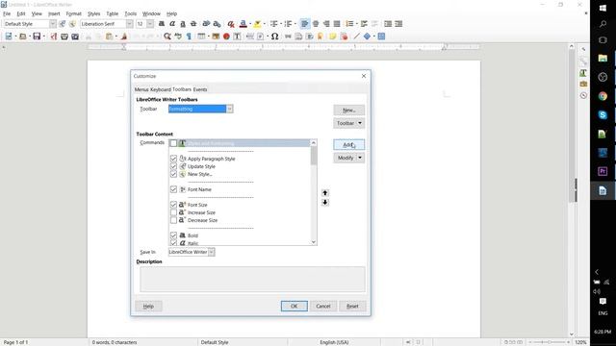The image size is (616, 346).
Task: Click the OK button
Action: 295,306
